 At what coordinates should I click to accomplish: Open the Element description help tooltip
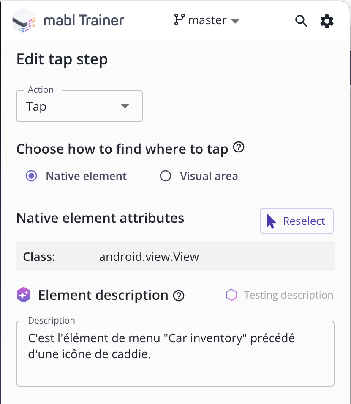tap(179, 296)
